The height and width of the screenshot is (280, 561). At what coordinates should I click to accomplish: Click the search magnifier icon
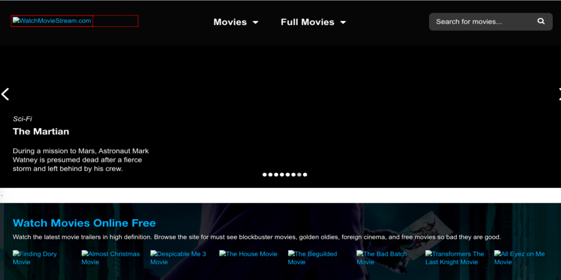click(x=541, y=22)
